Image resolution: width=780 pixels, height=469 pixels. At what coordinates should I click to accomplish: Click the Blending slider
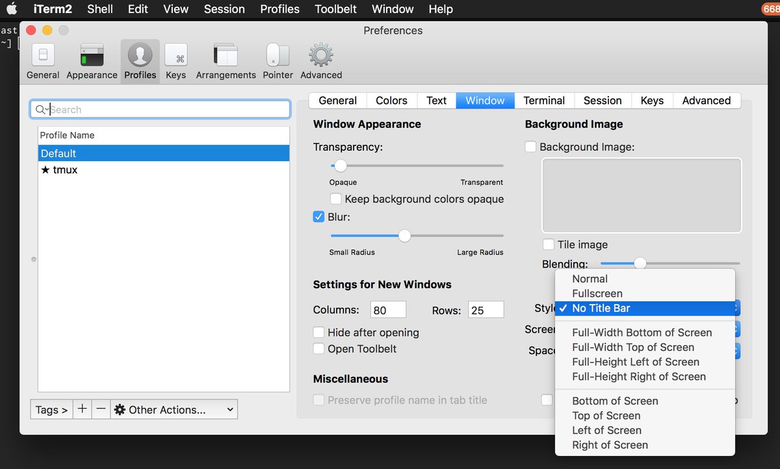(x=670, y=263)
